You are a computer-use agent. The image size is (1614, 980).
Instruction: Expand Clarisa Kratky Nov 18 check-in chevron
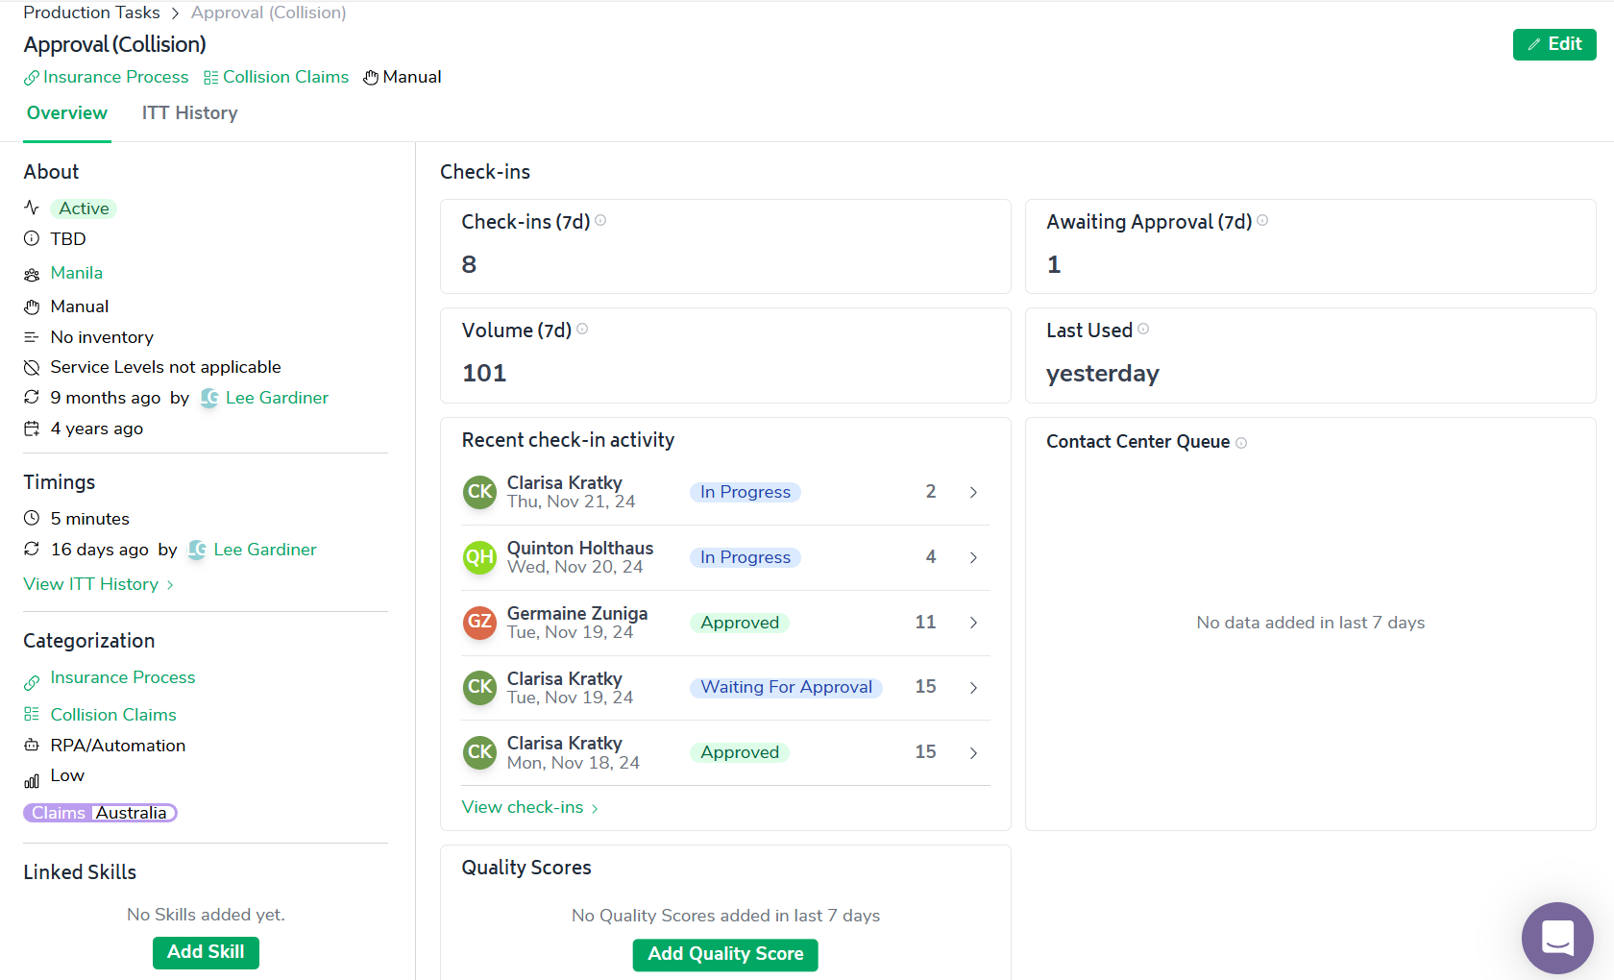tap(973, 752)
